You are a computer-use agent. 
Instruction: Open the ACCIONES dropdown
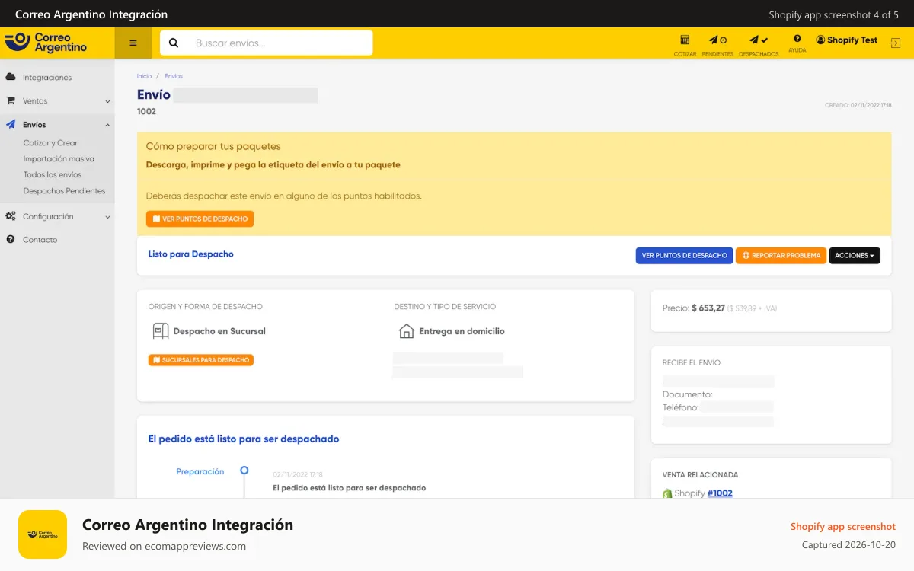pos(855,255)
